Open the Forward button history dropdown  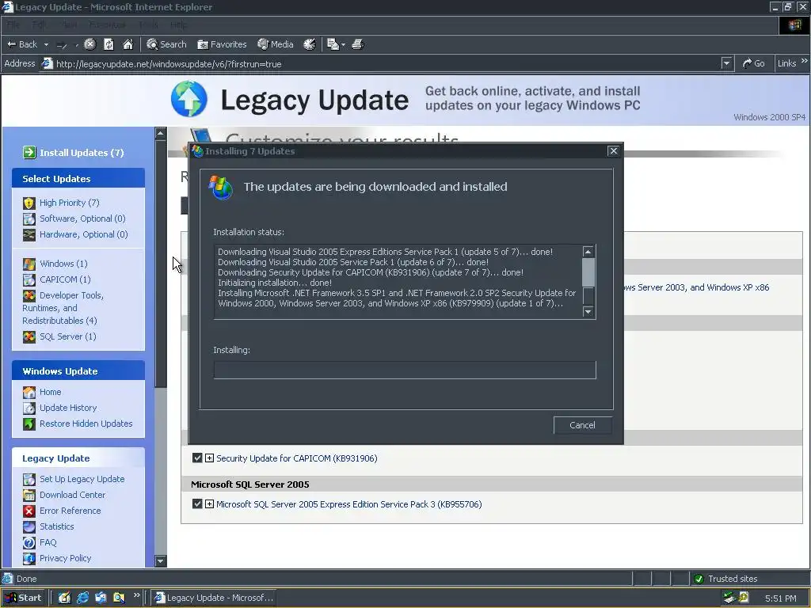[x=77, y=45]
